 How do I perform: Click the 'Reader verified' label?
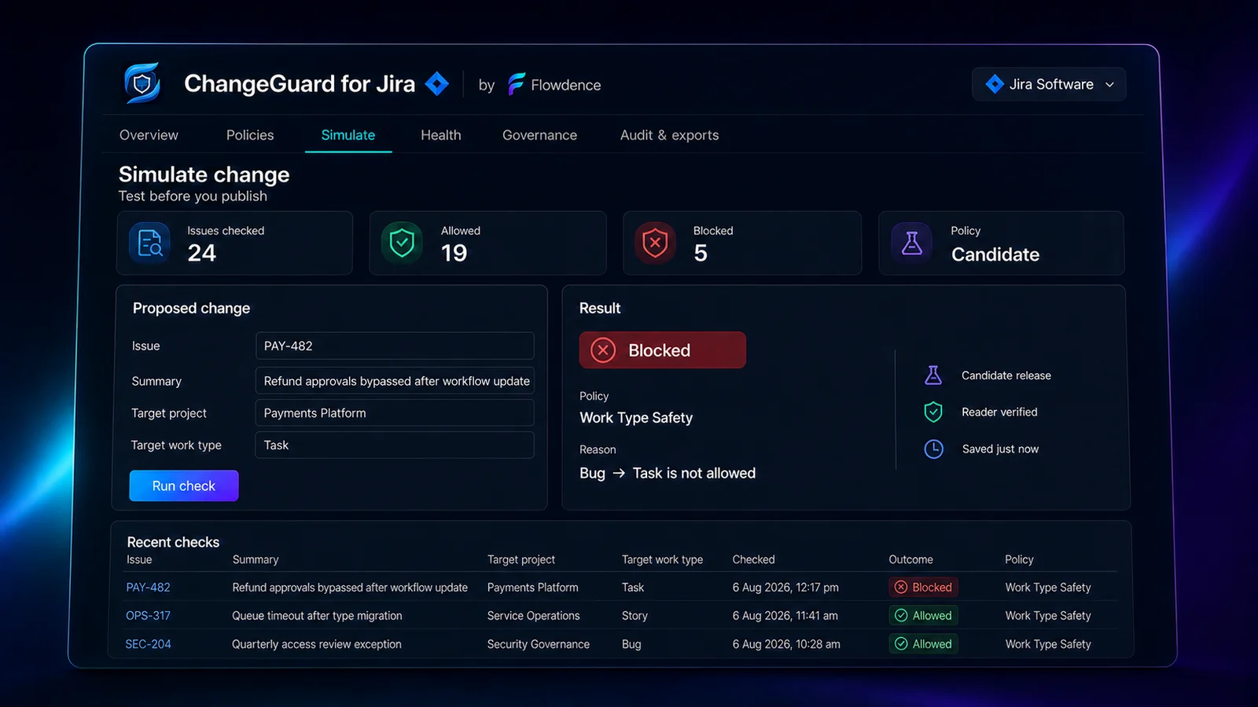click(x=999, y=412)
